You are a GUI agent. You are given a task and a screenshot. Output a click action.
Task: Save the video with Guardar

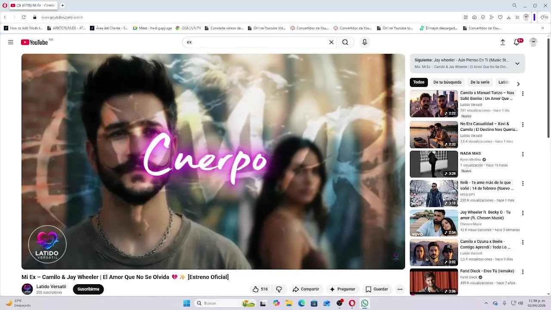(377, 289)
